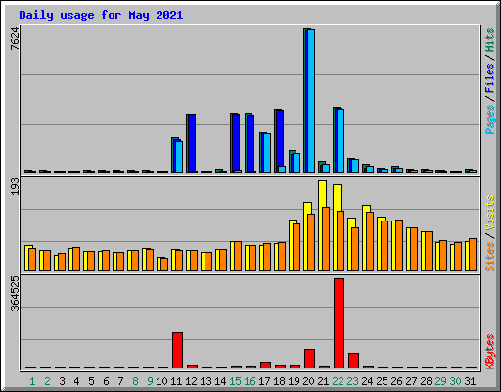Click the "Daily usage for May 2021" title
Viewport: 501px width, 392px height.
pyautogui.click(x=101, y=15)
